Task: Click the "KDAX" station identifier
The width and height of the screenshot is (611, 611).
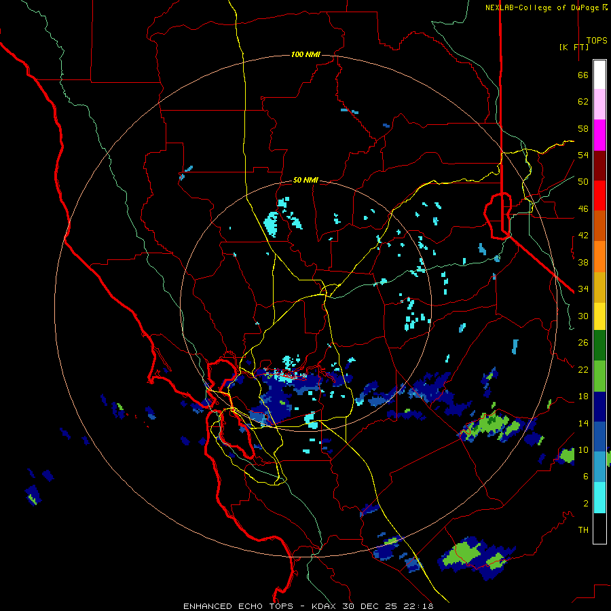Action: click(x=325, y=606)
